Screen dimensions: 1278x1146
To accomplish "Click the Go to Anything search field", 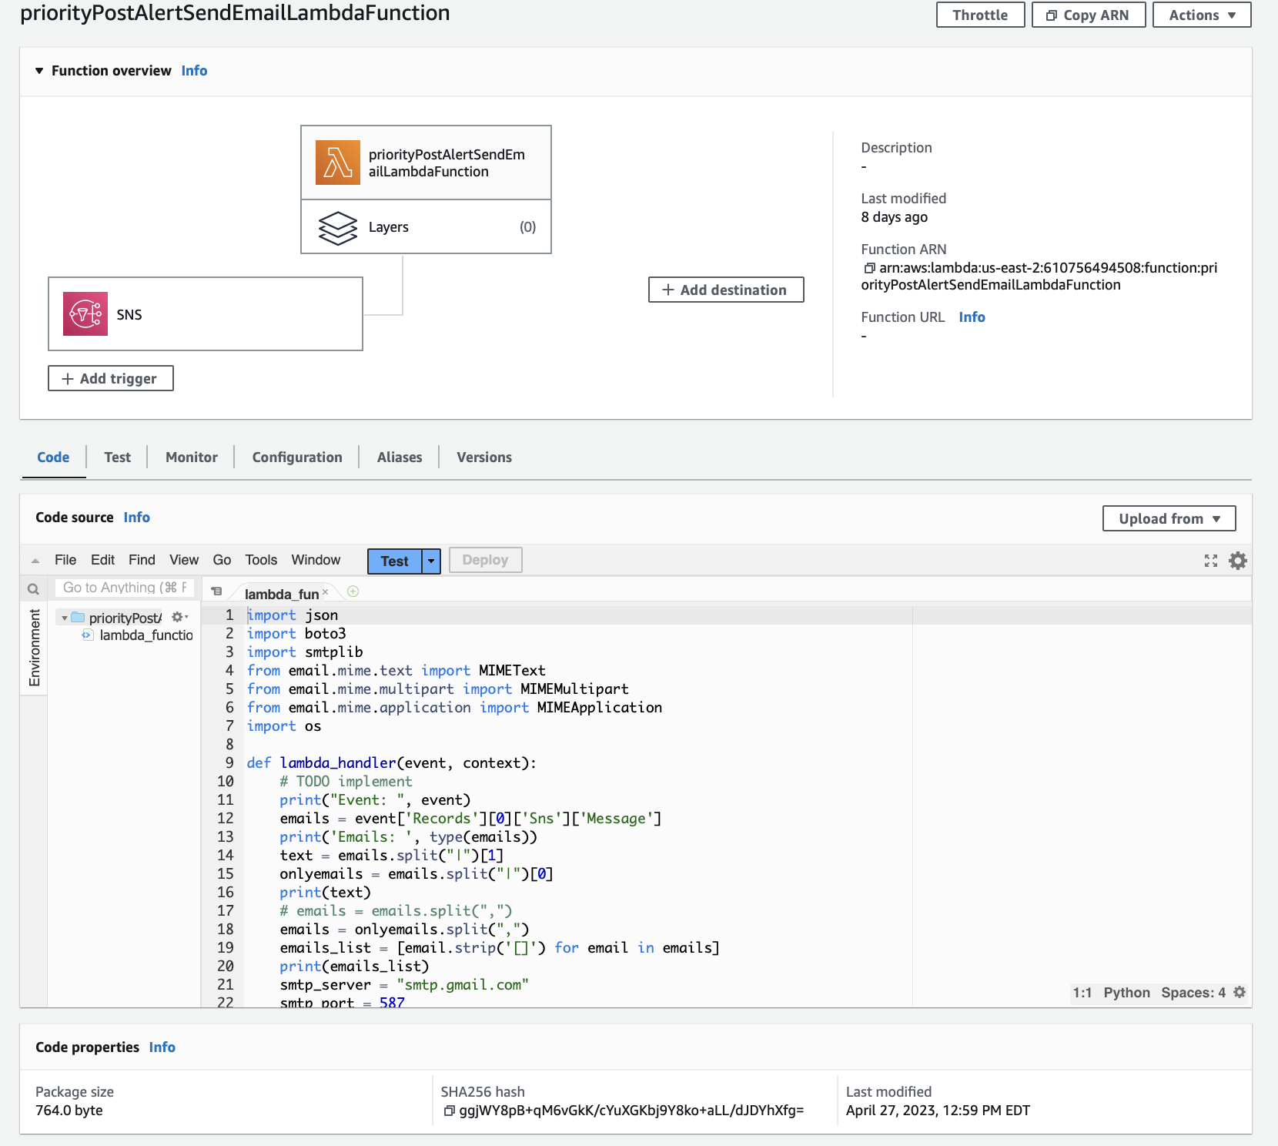I will coord(123,588).
